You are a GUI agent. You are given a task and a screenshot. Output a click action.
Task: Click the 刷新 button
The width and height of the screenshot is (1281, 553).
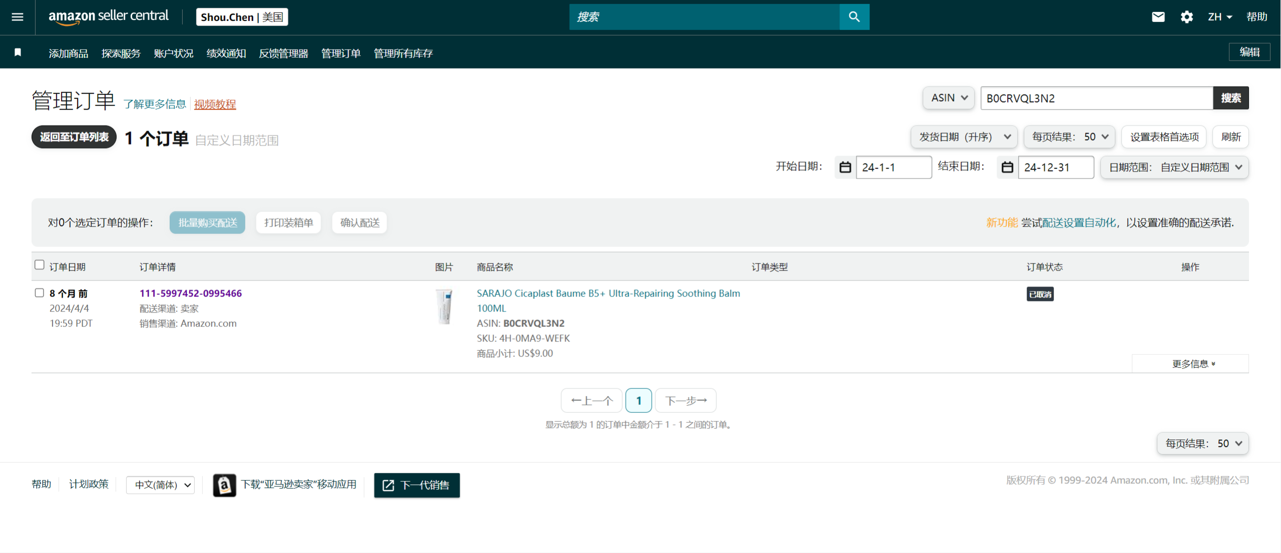[x=1231, y=137]
